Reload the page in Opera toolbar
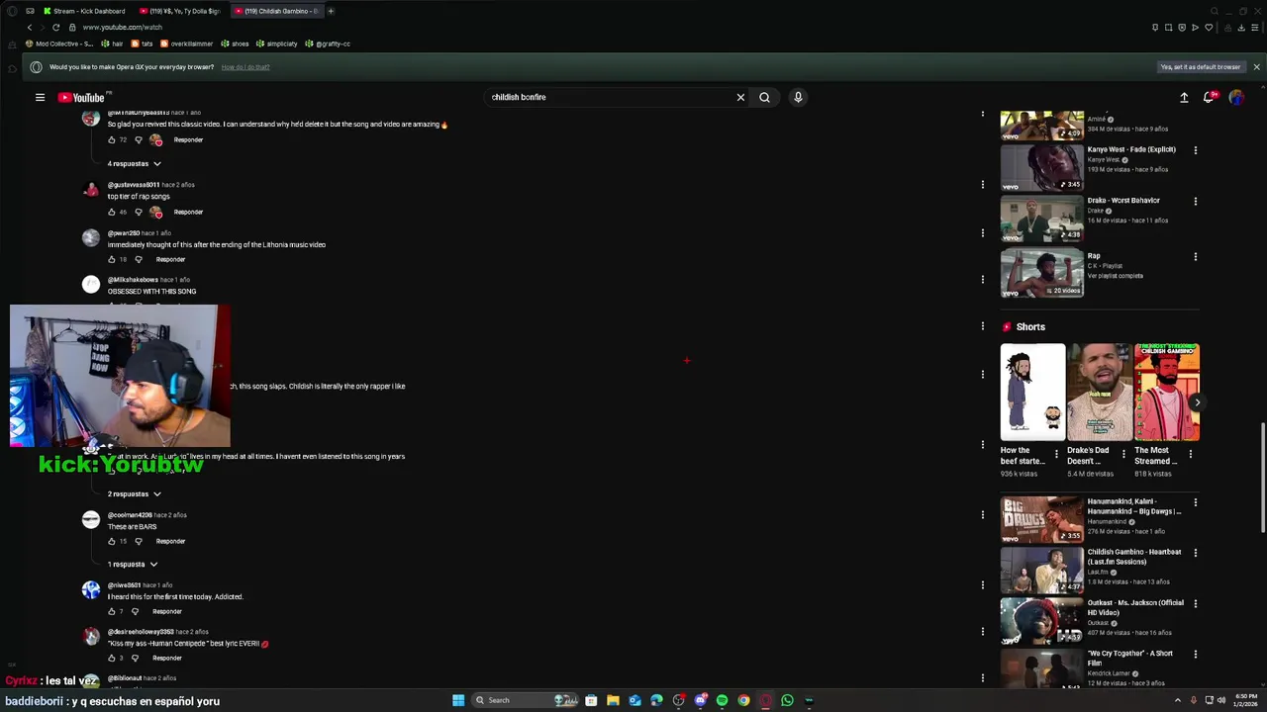 pos(55,27)
